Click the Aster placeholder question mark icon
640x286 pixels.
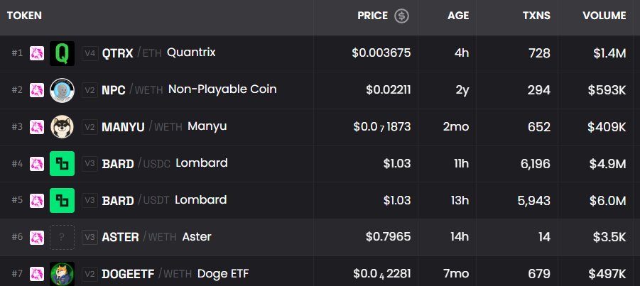[62, 237]
